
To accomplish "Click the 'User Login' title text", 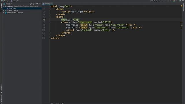I will [77, 12].
